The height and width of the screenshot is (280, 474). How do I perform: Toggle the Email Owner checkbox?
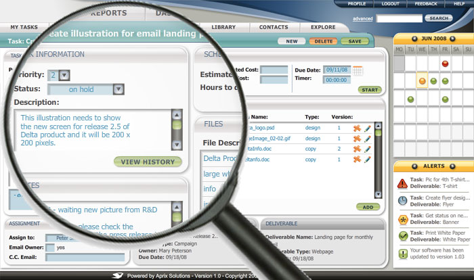click(50, 248)
